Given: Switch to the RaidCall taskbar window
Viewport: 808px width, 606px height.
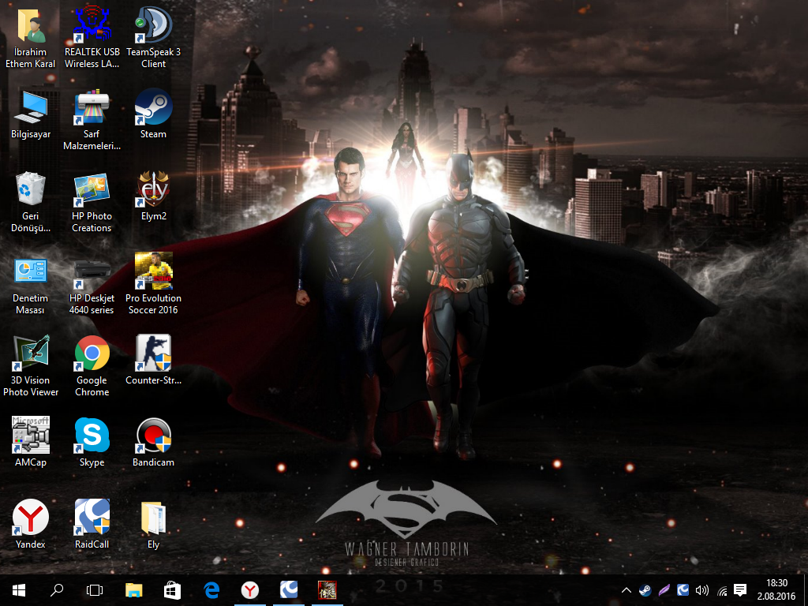Looking at the screenshot, I should [289, 590].
